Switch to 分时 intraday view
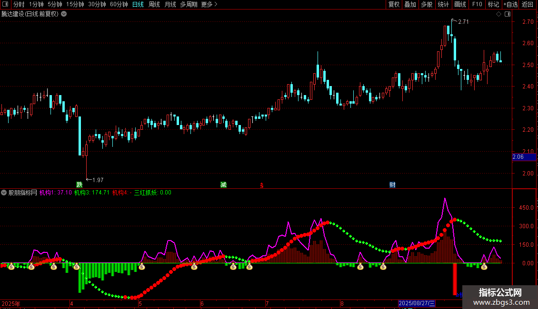 pyautogui.click(x=19, y=4)
